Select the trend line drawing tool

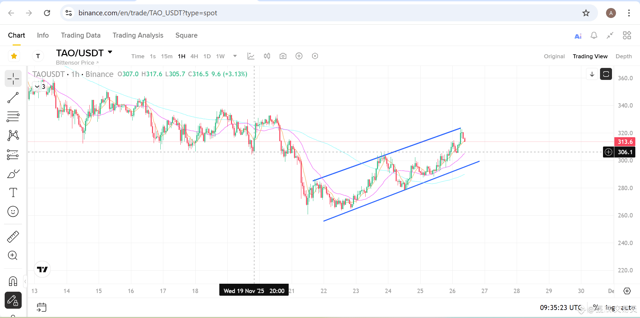13,98
